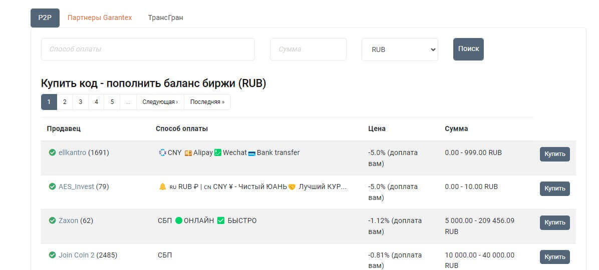
Task: Click green verified badge next to Zaxon
Action: [x=52, y=220]
